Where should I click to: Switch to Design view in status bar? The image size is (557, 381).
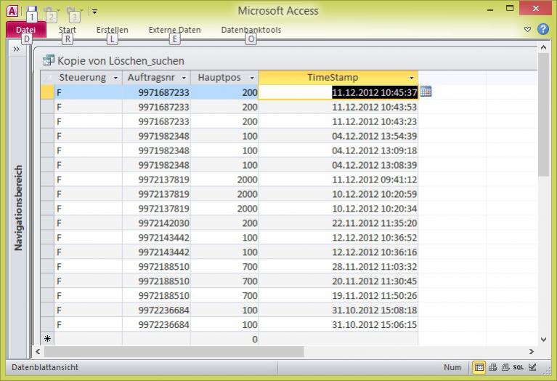[x=532, y=367]
